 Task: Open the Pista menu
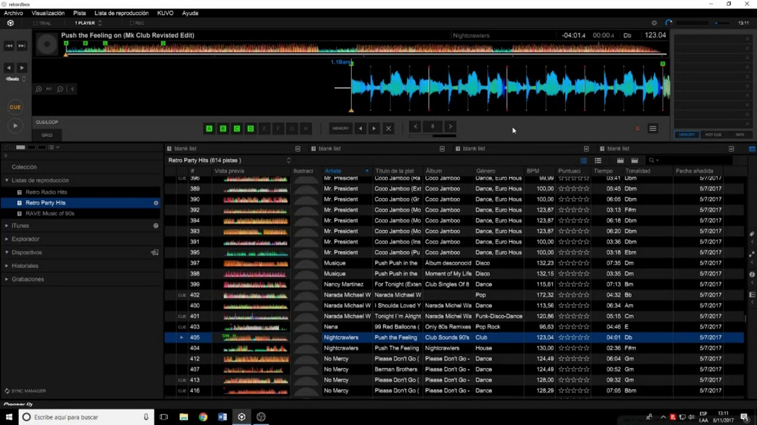pos(79,13)
